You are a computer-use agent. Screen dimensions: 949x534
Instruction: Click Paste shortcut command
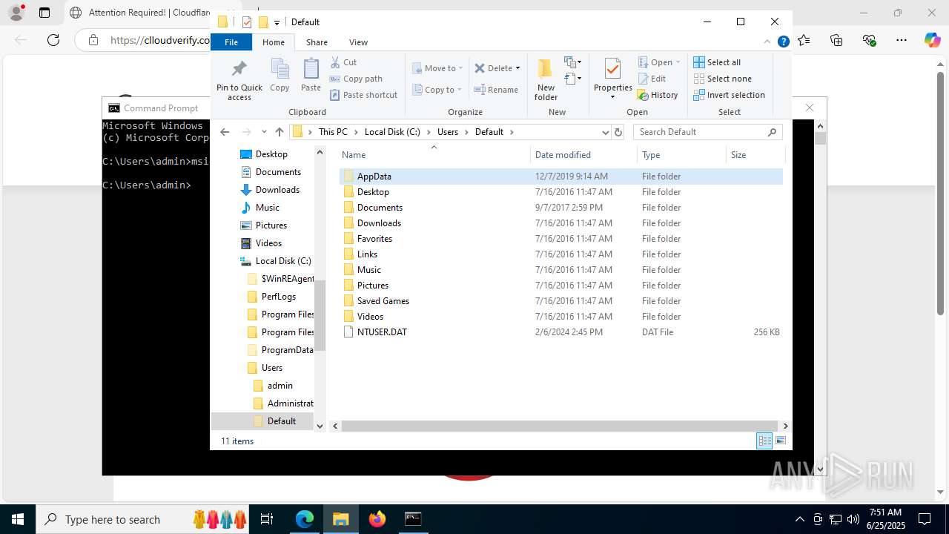[x=363, y=95]
